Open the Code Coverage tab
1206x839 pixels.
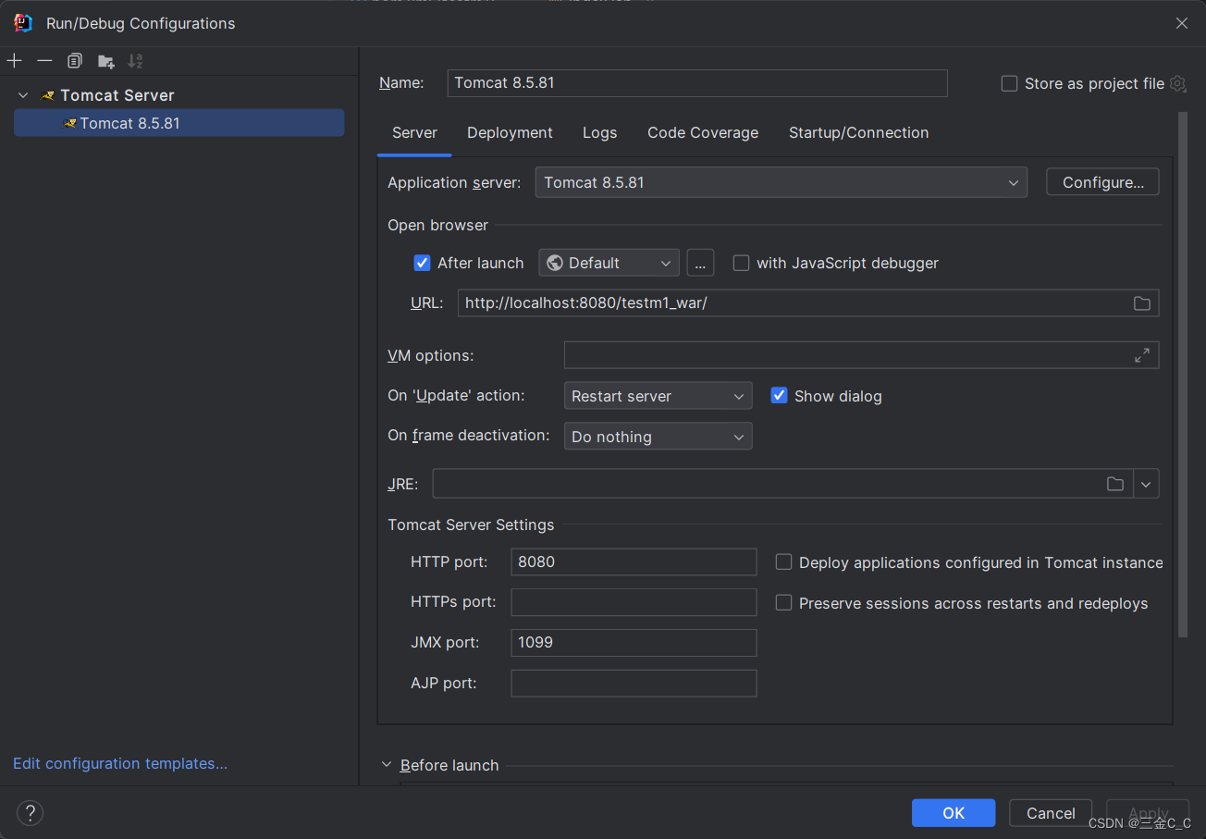coord(703,132)
